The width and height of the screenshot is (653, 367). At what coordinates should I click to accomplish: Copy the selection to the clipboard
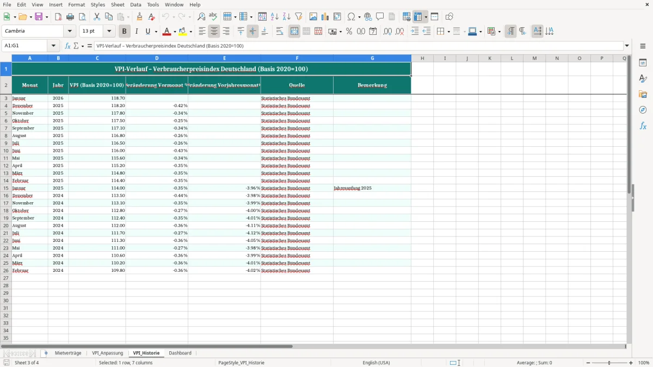coord(109,17)
